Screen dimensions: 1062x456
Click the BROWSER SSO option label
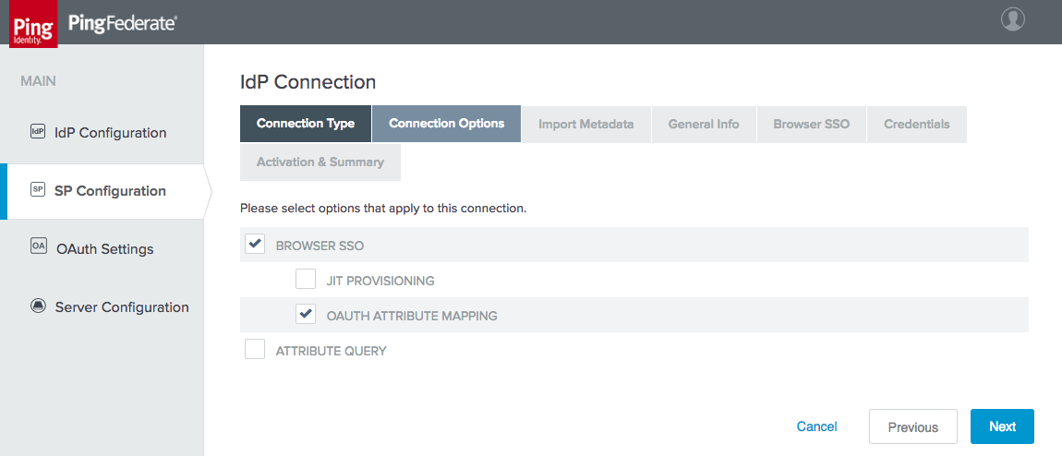[x=320, y=246]
